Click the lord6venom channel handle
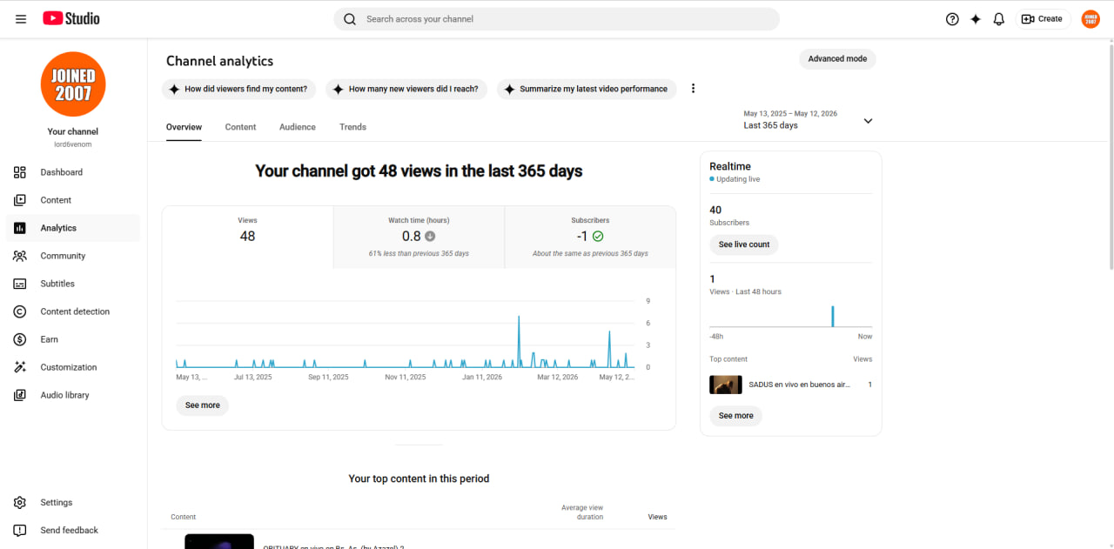Screen dimensions: 1114x549 (73, 144)
